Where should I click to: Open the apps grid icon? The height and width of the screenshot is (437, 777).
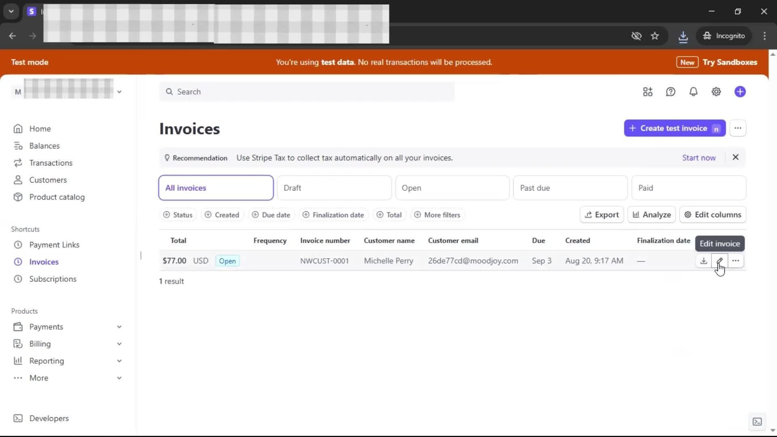coord(647,92)
